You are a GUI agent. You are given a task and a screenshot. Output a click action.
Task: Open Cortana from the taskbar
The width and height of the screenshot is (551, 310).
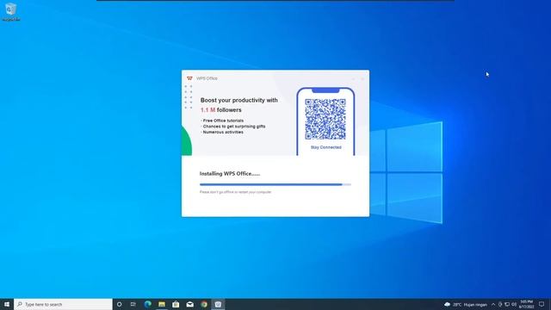(119, 304)
